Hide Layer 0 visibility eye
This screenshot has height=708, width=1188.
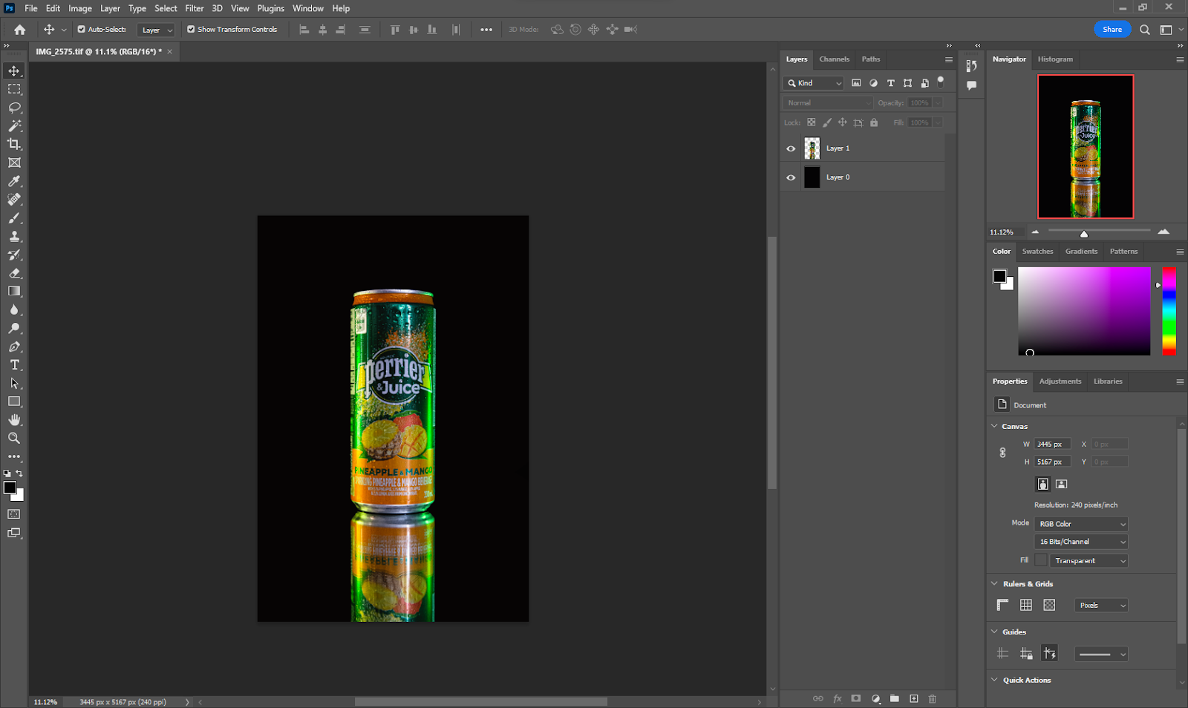[x=791, y=177]
